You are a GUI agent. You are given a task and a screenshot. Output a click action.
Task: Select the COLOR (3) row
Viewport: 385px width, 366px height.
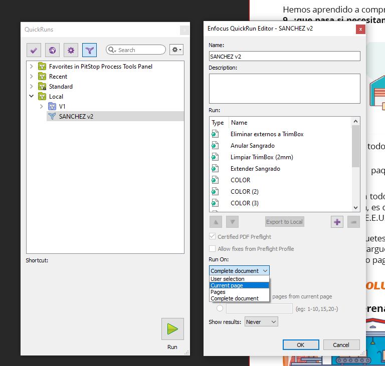pyautogui.click(x=281, y=203)
